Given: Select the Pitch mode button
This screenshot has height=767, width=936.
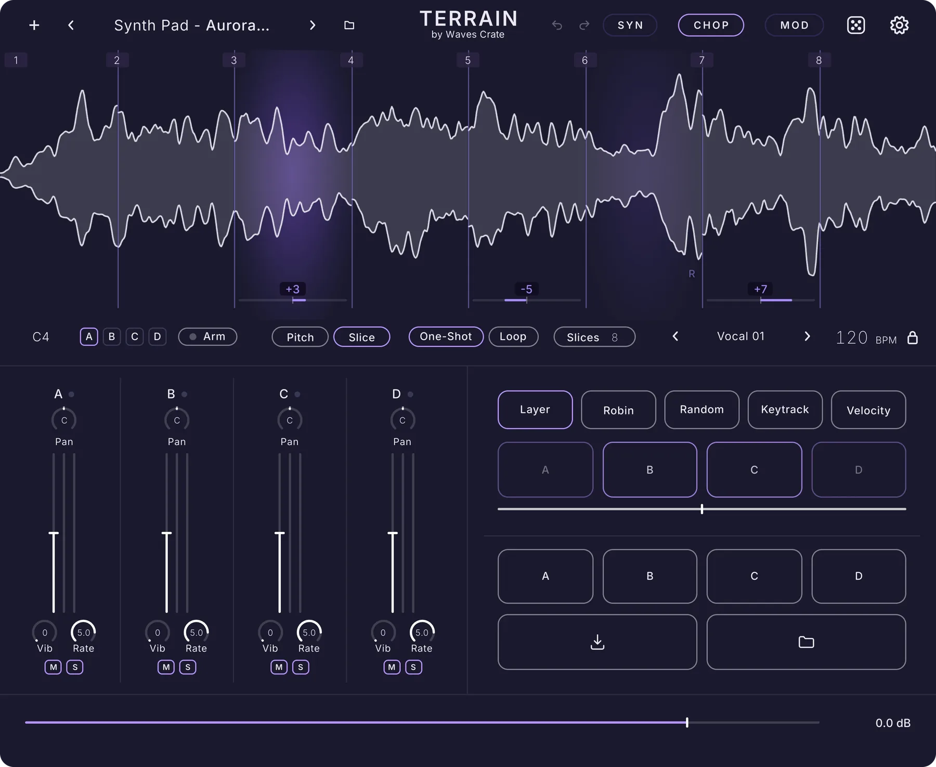Looking at the screenshot, I should (300, 337).
